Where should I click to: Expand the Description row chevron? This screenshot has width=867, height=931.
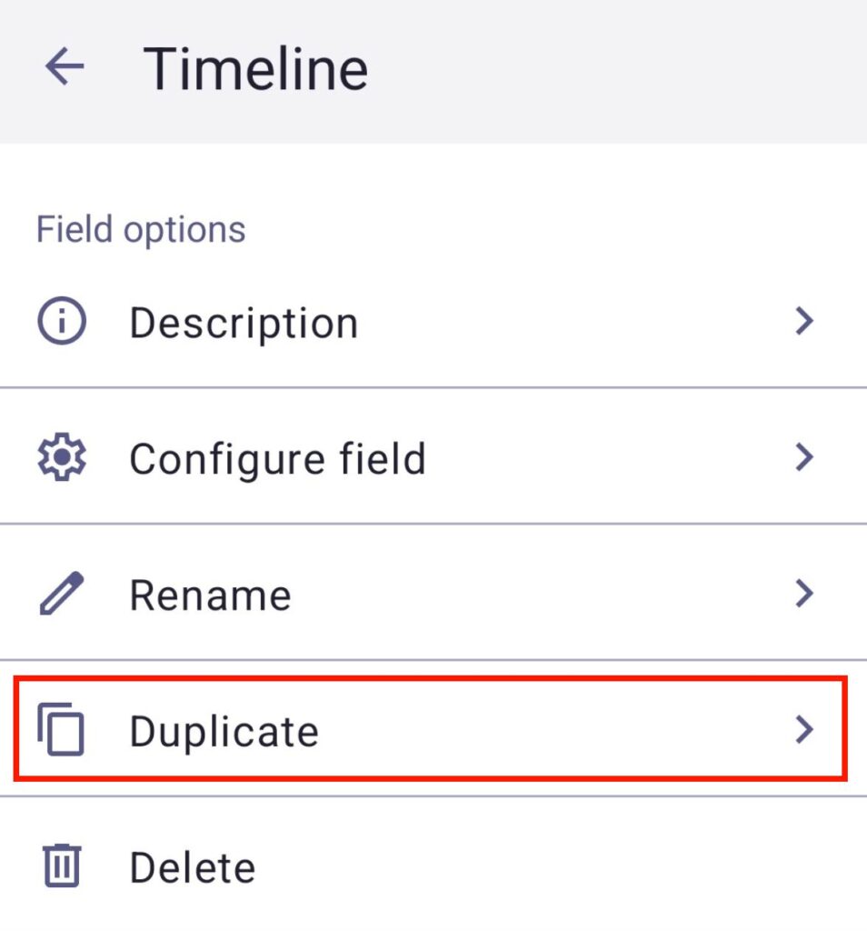point(803,321)
